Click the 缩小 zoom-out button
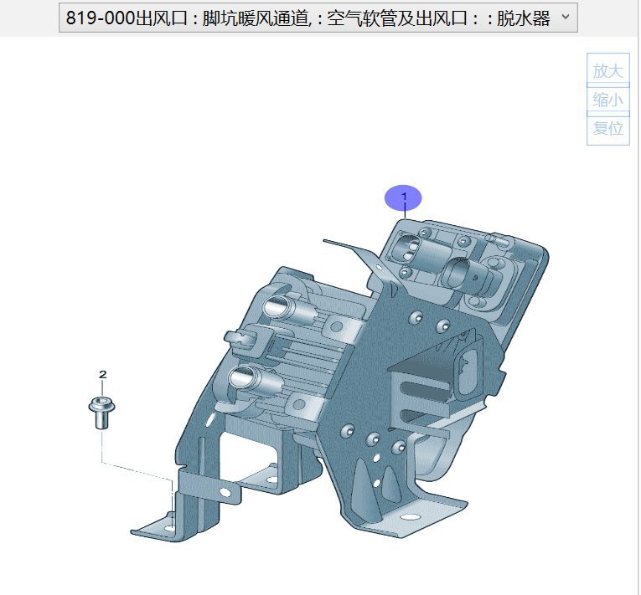The image size is (641, 595). (607, 100)
